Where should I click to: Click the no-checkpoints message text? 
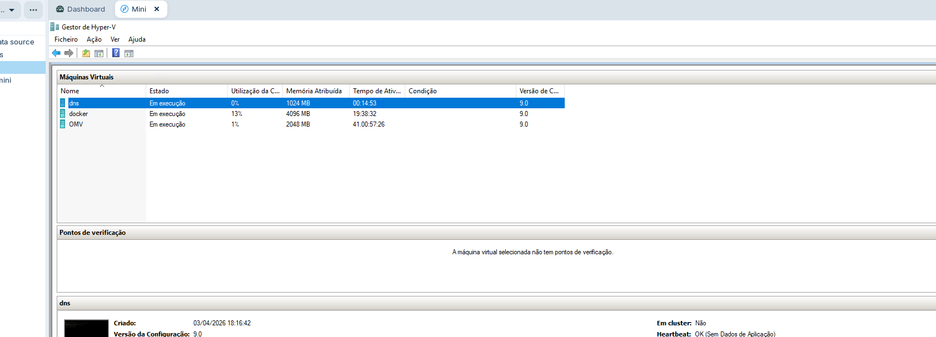click(x=532, y=252)
